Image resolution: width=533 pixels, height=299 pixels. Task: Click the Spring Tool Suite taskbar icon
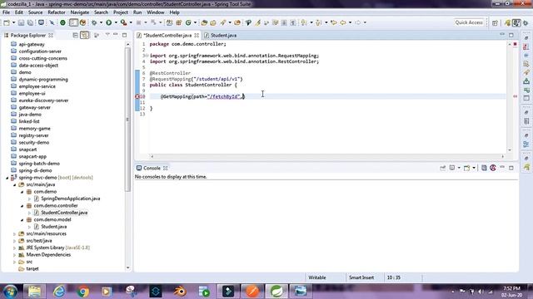click(276, 291)
